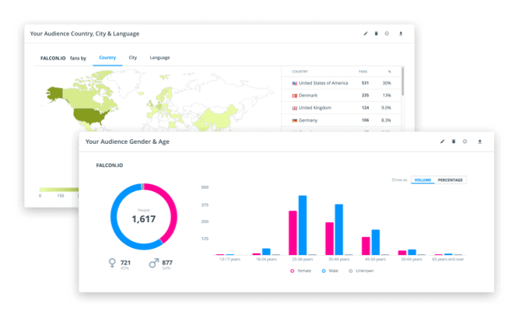The height and width of the screenshot is (311, 509).
Task: Click the Germany flag icon
Action: coord(294,121)
